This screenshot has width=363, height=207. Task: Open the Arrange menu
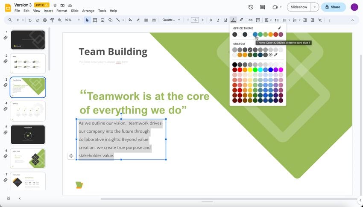(x=88, y=11)
